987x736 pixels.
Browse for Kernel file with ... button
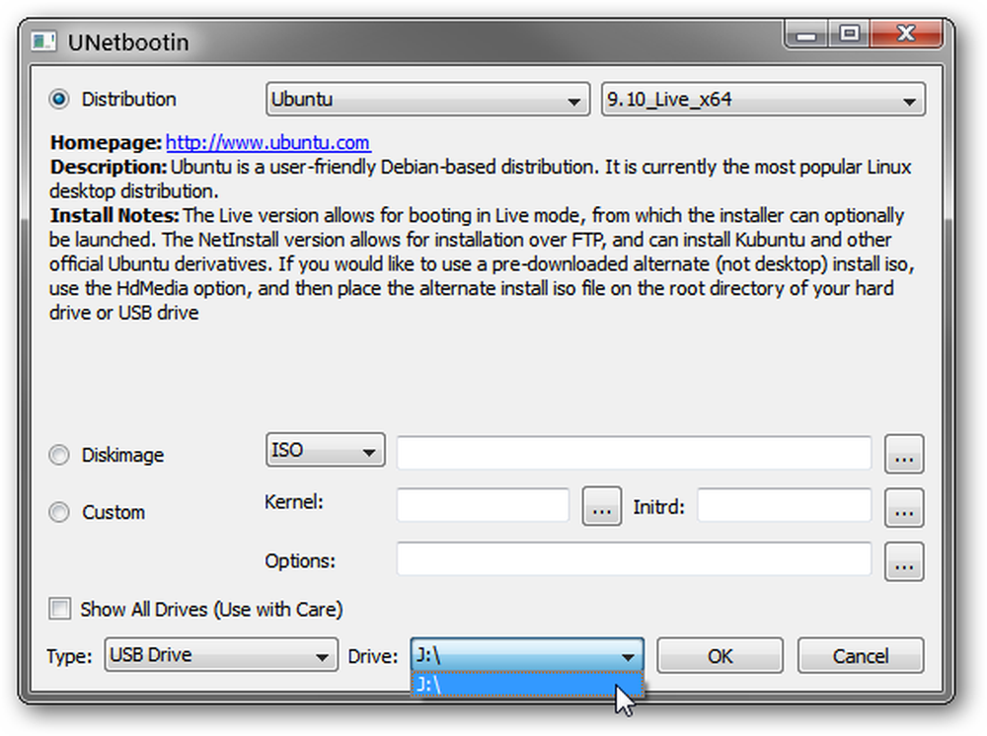pyautogui.click(x=601, y=506)
